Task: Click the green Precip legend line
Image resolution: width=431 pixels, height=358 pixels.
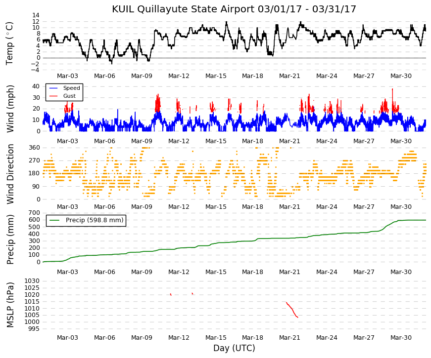Action: [54, 220]
